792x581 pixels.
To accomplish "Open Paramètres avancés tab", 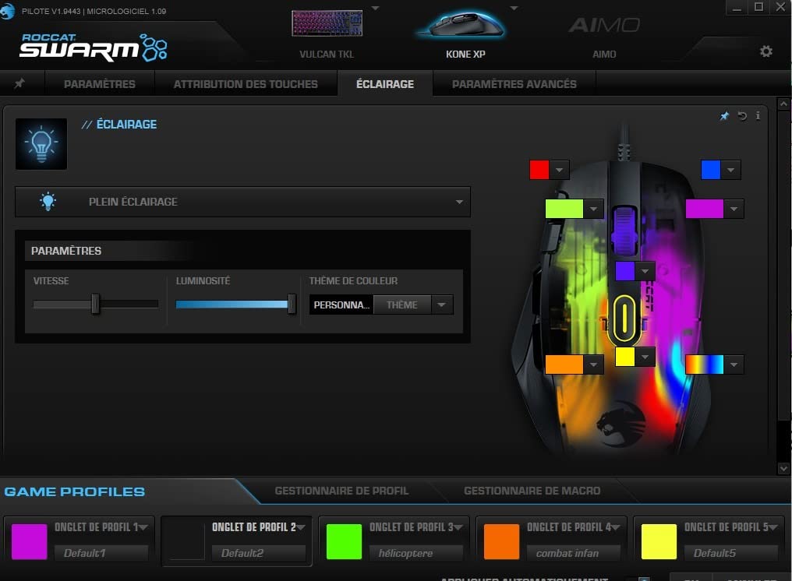I will tap(514, 84).
